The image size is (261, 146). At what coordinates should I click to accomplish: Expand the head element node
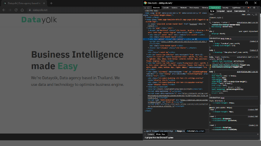click(146, 17)
